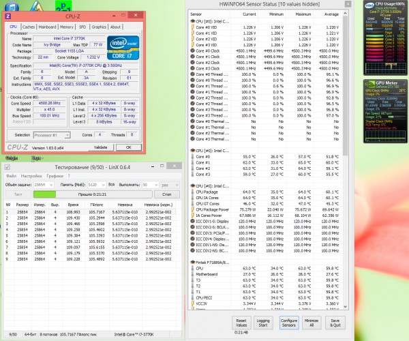Switch to the Graphics tab in CPU-Z

pos(99,27)
